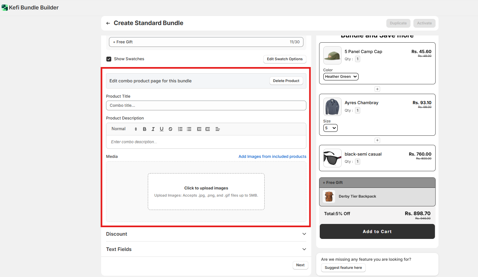Toggle bold formatting in description editor
This screenshot has height=277, width=478.
(145, 129)
